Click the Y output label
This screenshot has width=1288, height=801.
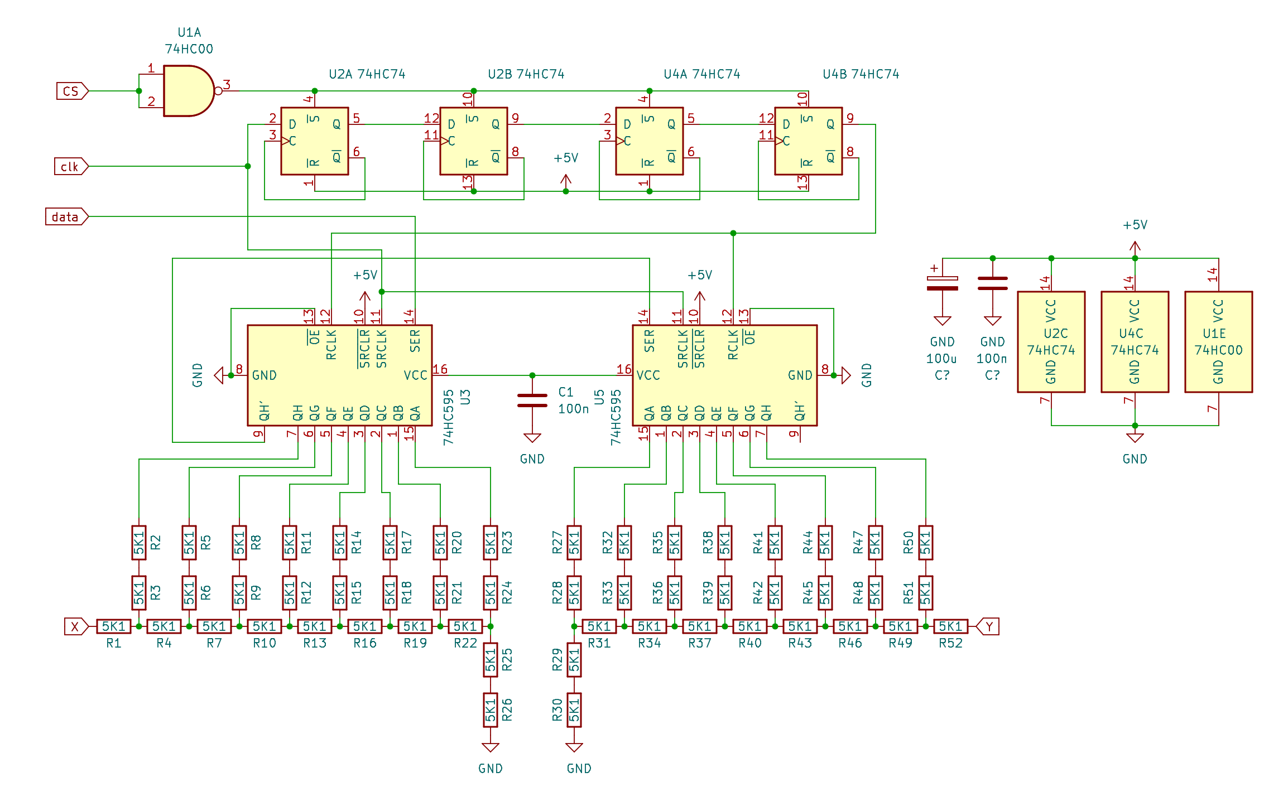tap(988, 626)
